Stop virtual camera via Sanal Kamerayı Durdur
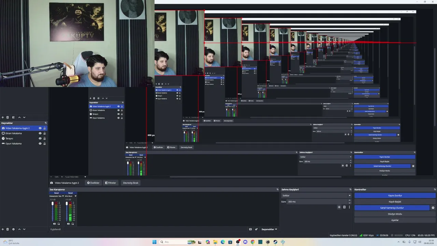Viewport: 437px width, 246px height. coord(392,208)
